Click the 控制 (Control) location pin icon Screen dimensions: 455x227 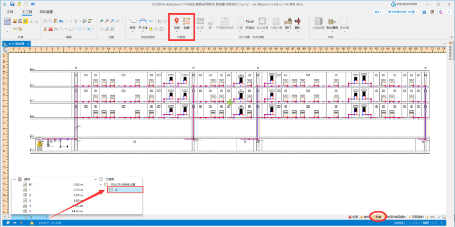pos(176,22)
